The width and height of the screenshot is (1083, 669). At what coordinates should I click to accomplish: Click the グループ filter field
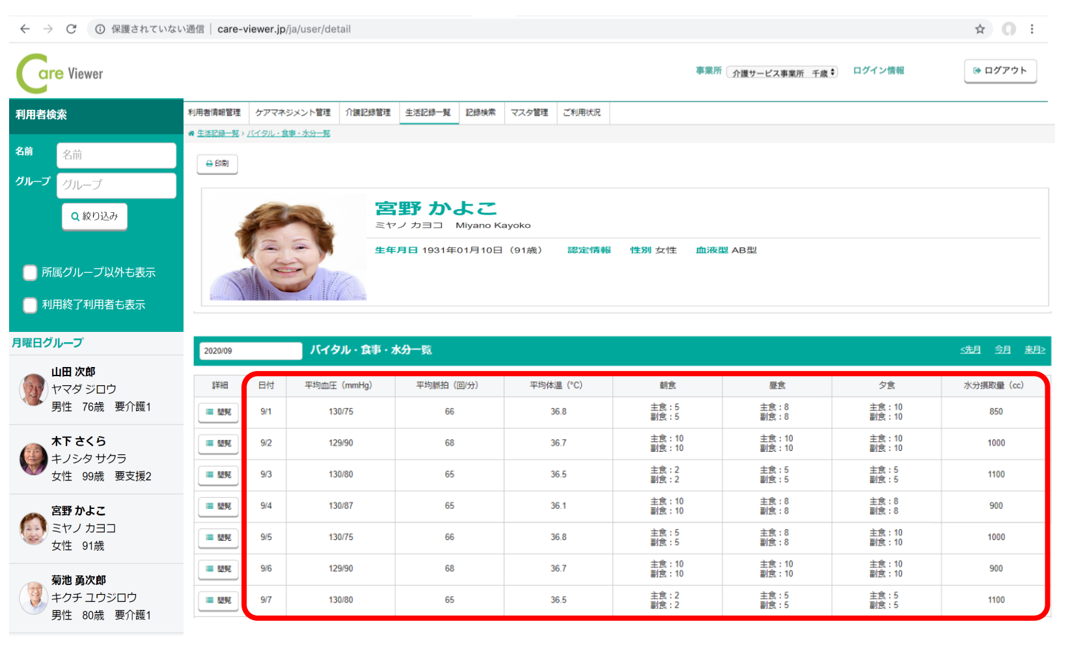pyautogui.click(x=117, y=185)
